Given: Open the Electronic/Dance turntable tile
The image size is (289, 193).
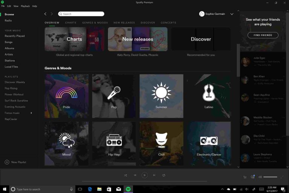Looking at the screenshot, I should coord(209,144).
